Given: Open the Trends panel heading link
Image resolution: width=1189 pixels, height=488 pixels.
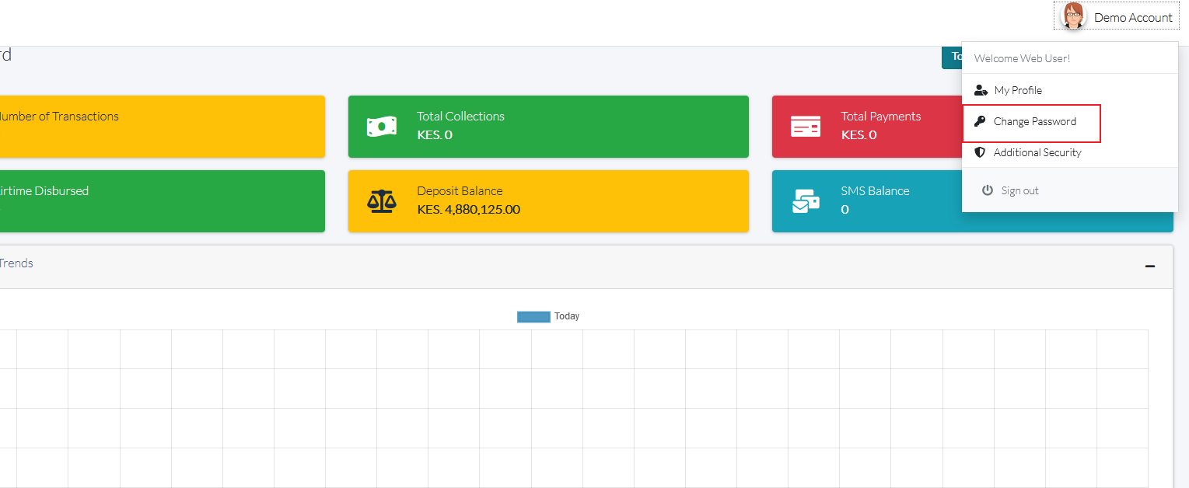Looking at the screenshot, I should (x=16, y=263).
